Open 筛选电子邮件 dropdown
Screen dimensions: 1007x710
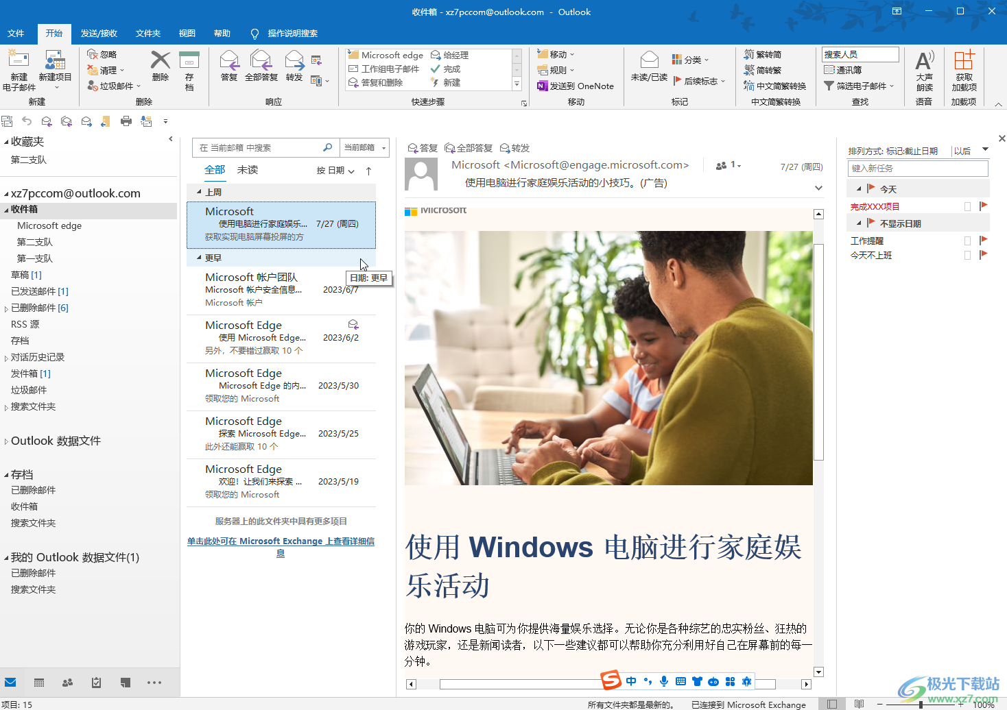tap(859, 86)
